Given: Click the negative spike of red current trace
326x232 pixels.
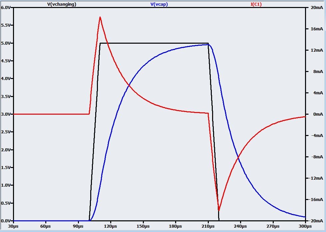Looking at the screenshot, I should [219, 210].
